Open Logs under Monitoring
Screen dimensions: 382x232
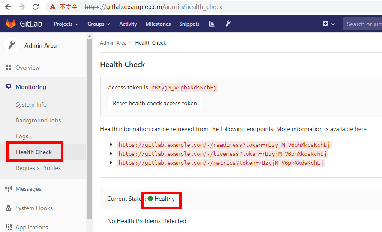coord(22,136)
